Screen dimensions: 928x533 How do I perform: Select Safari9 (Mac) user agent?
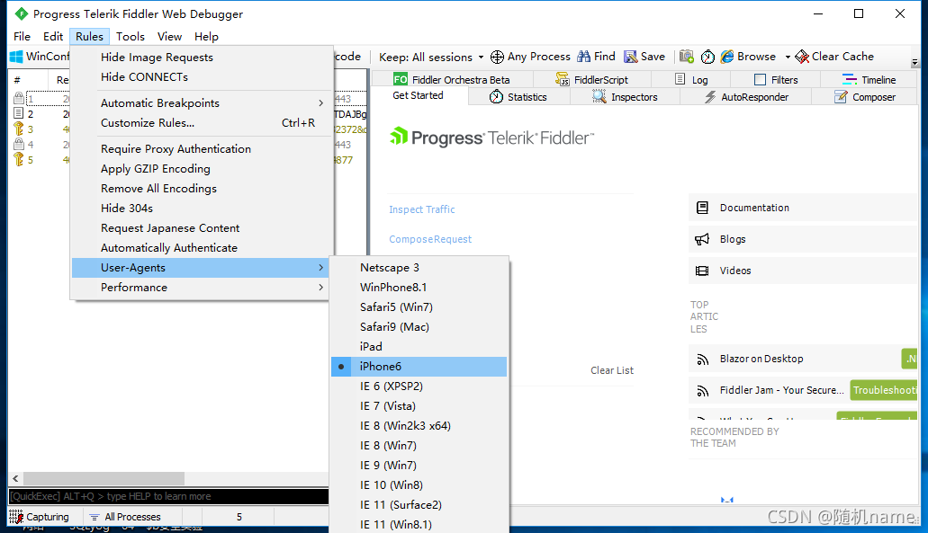click(419, 327)
